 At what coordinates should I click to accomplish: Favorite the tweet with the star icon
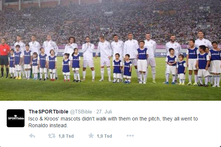click(91, 136)
